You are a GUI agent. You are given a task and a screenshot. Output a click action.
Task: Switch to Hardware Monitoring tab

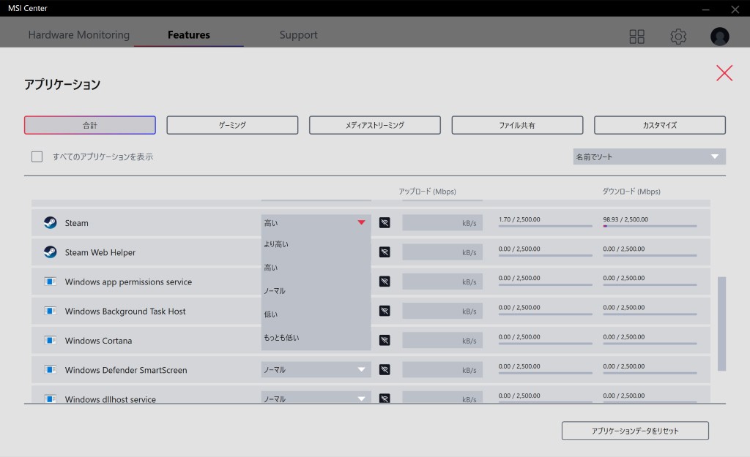pyautogui.click(x=78, y=35)
